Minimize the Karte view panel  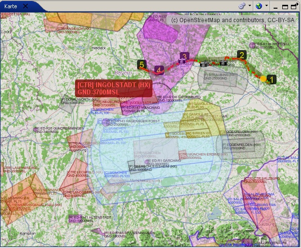pyautogui.click(x=276, y=8)
